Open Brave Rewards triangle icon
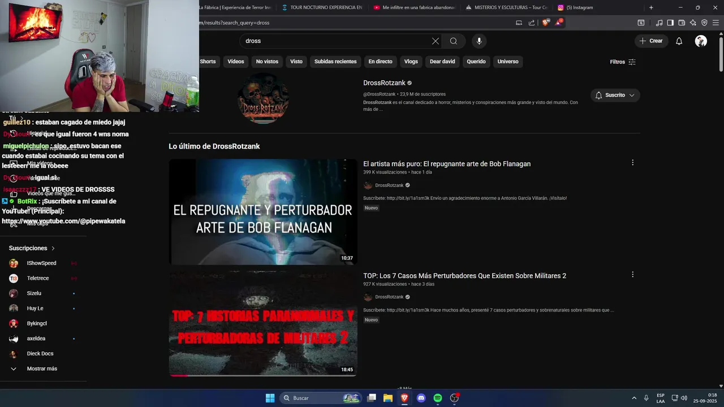The image size is (724, 407). tap(559, 23)
